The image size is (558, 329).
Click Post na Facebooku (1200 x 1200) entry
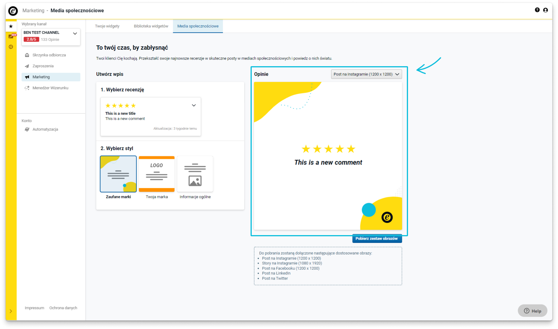[291, 269]
